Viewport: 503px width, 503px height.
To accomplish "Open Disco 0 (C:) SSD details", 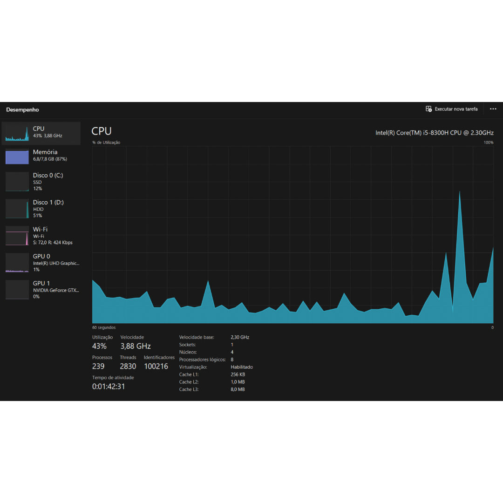I will [48, 182].
